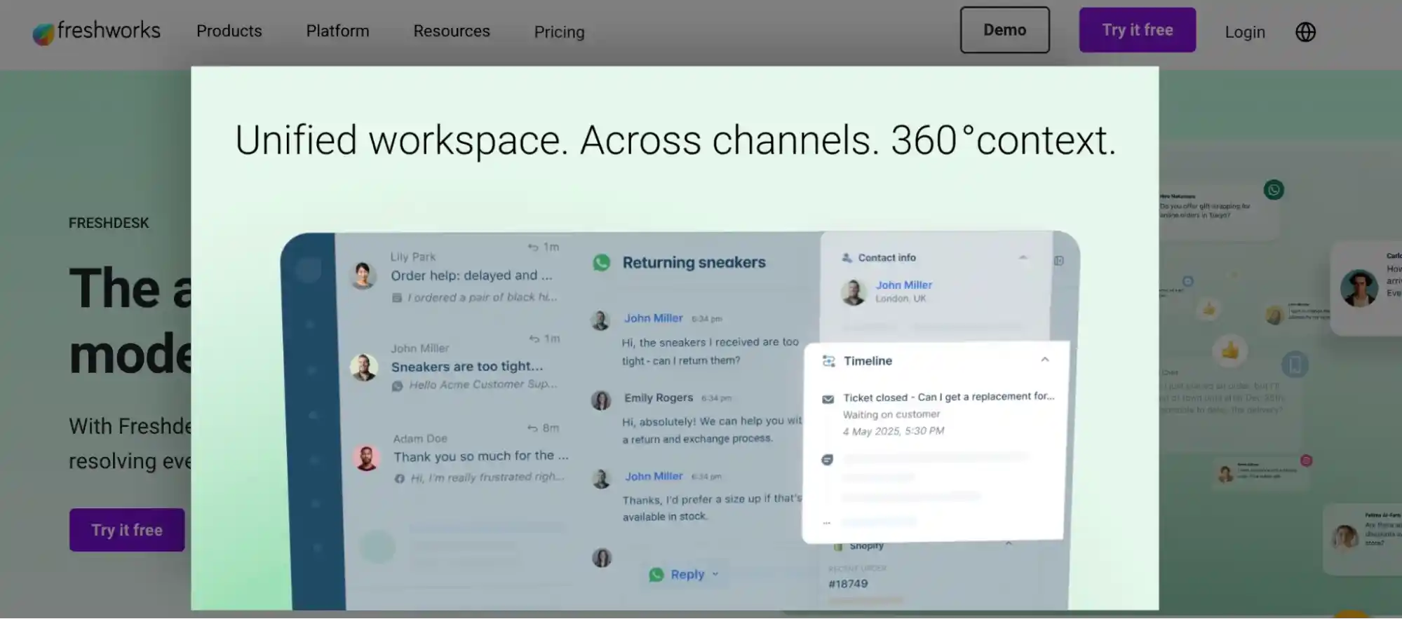Click the large thumbs-up emoji bubble

point(1230,350)
